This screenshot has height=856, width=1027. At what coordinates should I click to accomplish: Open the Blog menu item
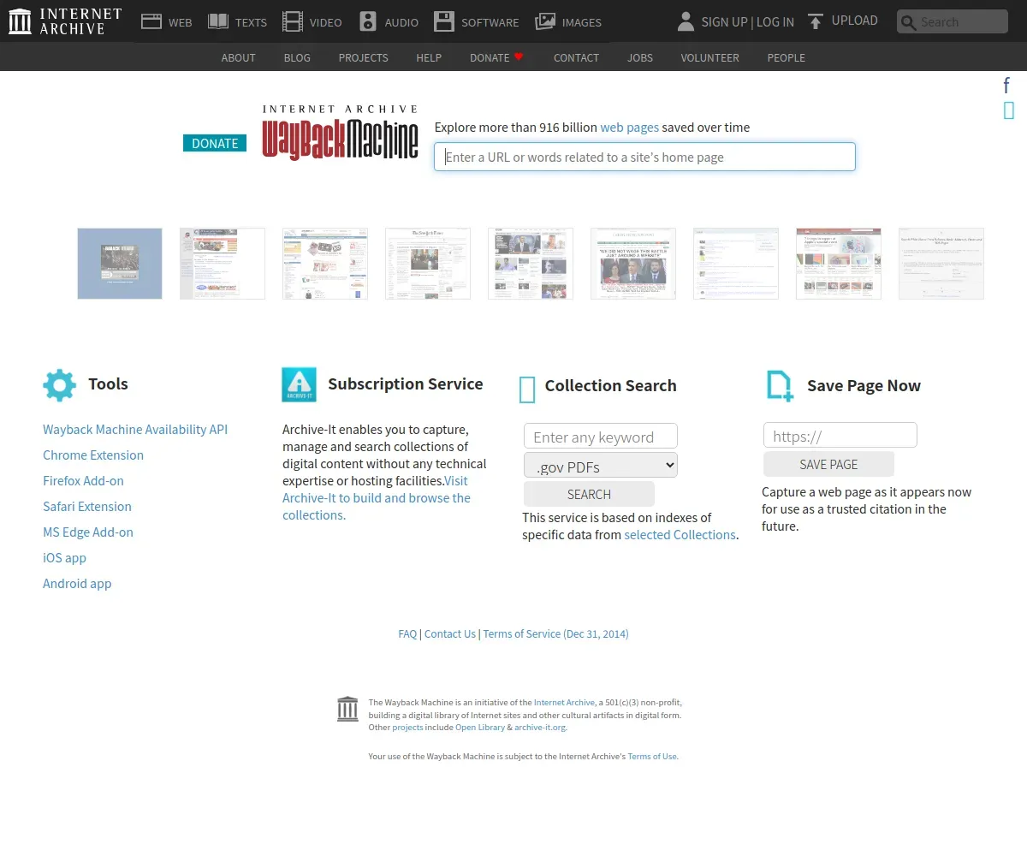(x=297, y=57)
